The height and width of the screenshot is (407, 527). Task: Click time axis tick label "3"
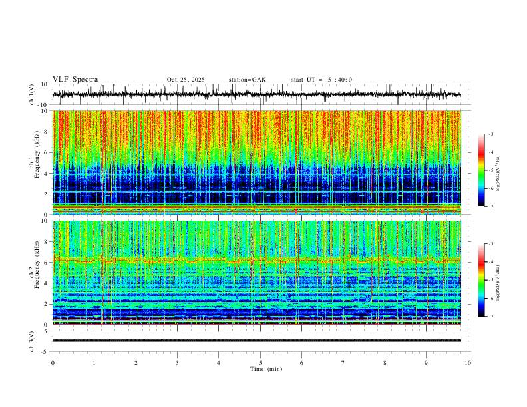(177, 363)
